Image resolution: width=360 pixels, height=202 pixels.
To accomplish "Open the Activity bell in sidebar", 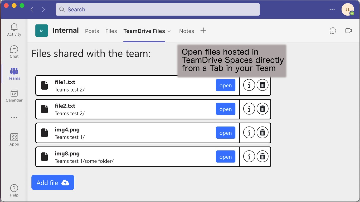I will [14, 30].
